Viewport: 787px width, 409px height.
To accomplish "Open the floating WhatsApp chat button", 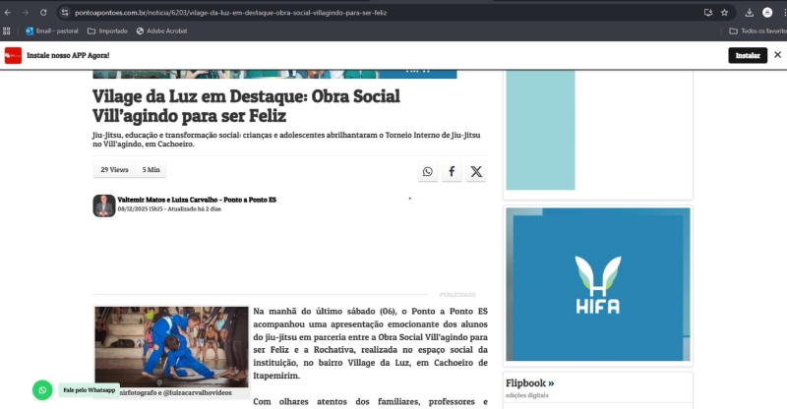I will click(x=42, y=389).
